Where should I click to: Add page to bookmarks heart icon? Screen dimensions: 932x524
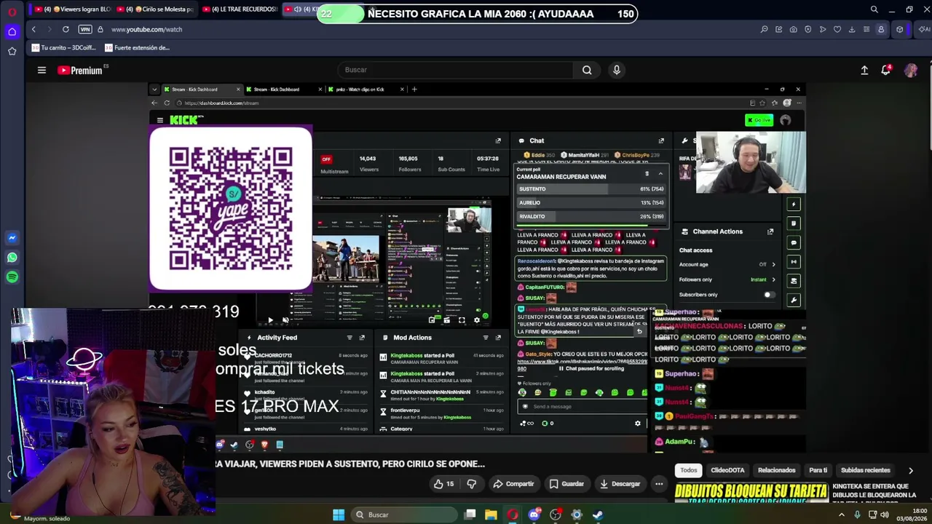(837, 29)
